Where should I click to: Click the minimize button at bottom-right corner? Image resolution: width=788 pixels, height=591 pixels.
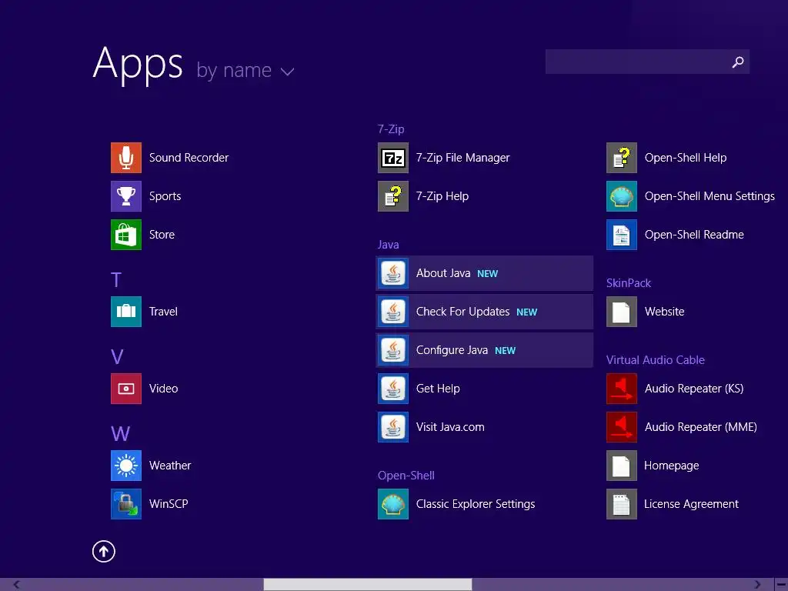781,585
